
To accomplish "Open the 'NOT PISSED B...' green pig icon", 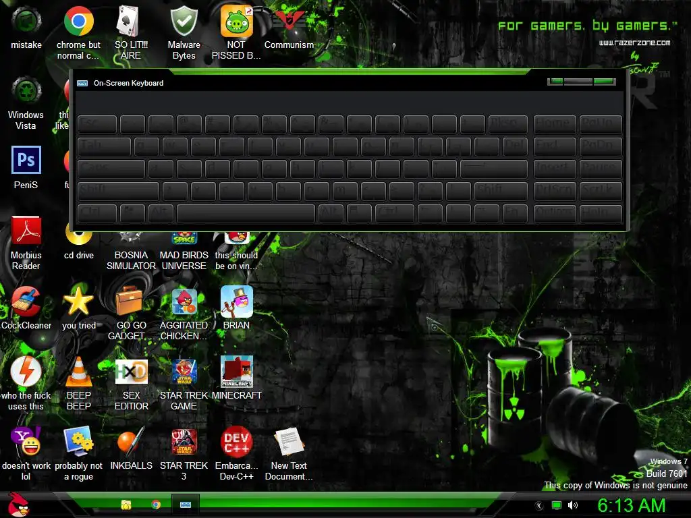I will pos(236,32).
